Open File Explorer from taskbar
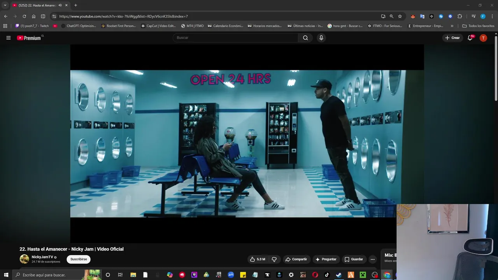The width and height of the screenshot is (498, 280). 133,275
